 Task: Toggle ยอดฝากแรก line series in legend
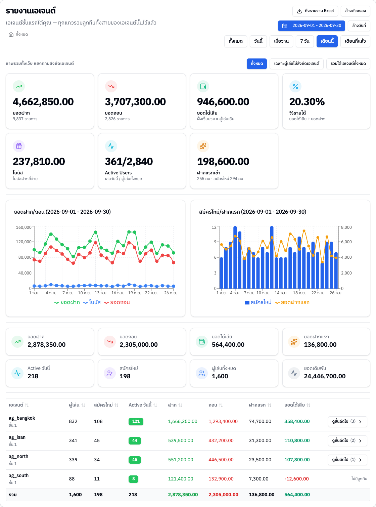coord(292,302)
